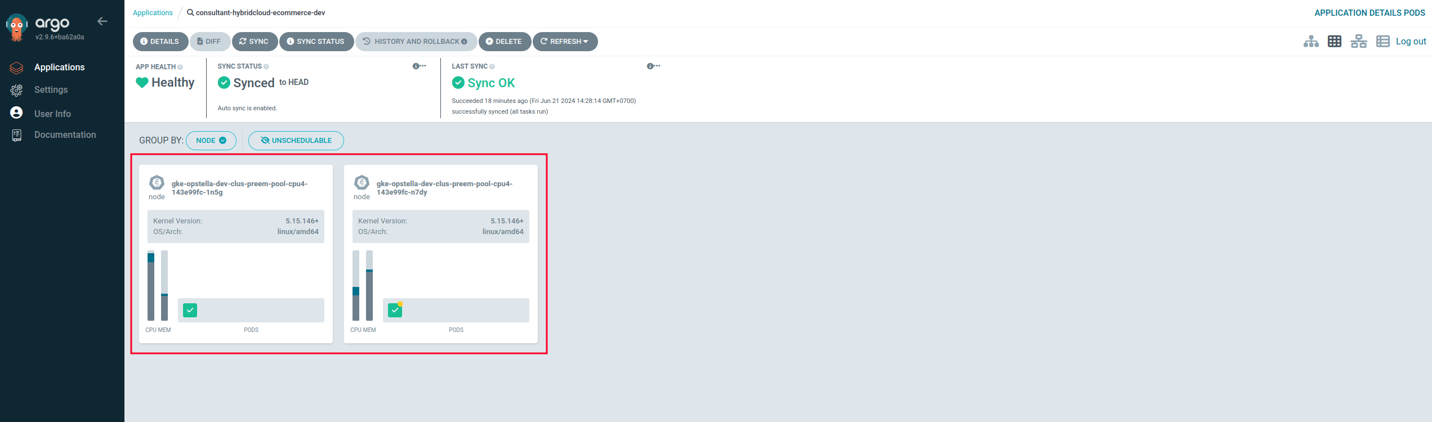Viewport: 1432px width, 422px height.
Task: Click the Sync OK checkmark icon
Action: click(x=458, y=83)
